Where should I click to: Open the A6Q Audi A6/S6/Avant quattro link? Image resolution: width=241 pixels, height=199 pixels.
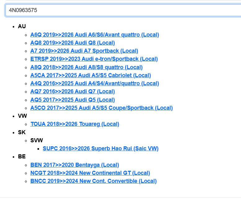coord(94,35)
